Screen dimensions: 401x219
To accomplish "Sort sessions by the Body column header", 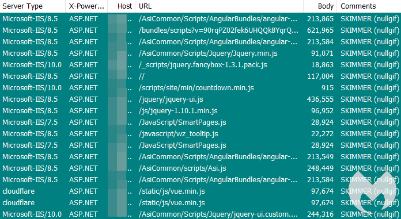I will pyautogui.click(x=320, y=6).
